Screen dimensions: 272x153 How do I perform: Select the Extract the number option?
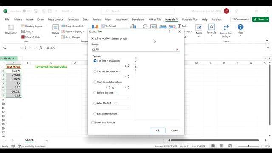95,114
